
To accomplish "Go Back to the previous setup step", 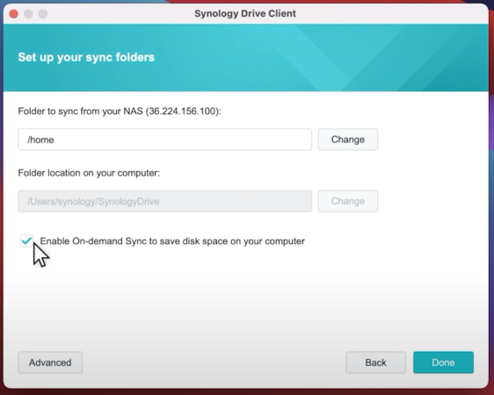I will 375,363.
